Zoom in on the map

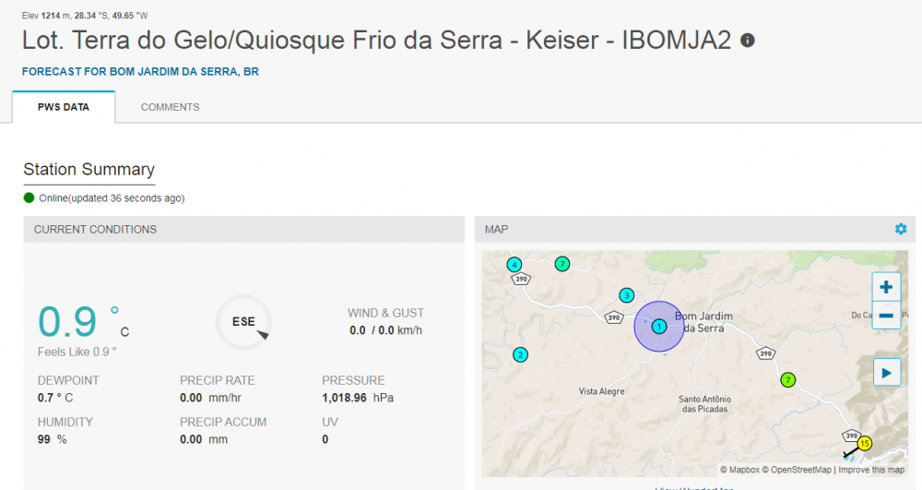tap(885, 287)
